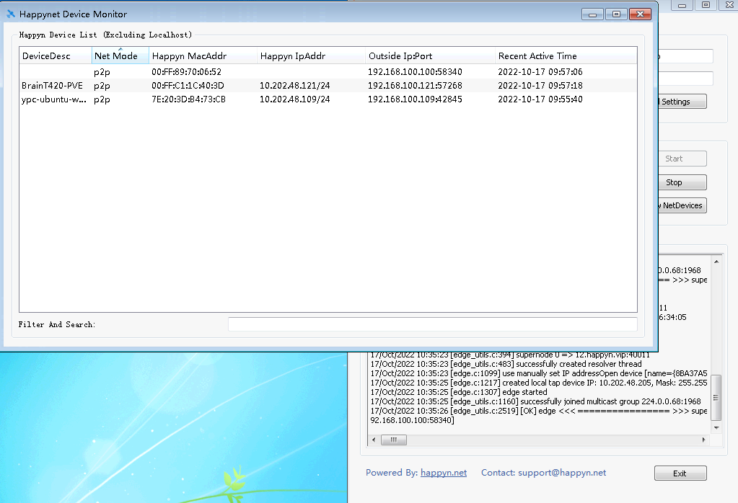Click the log scrollbar up arrow
Viewport: 738px width, 503px height.
click(716, 262)
